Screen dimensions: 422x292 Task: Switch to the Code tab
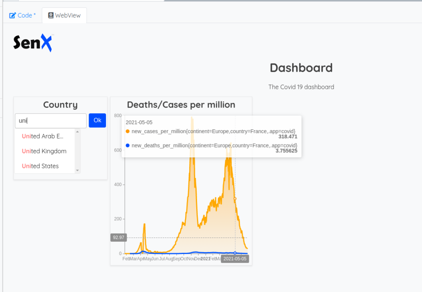click(23, 15)
